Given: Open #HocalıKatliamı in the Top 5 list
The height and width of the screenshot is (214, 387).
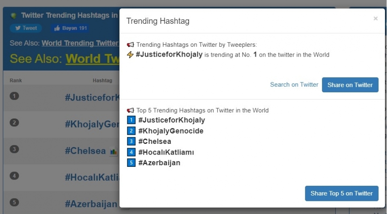Looking at the screenshot, I should coord(166,152).
